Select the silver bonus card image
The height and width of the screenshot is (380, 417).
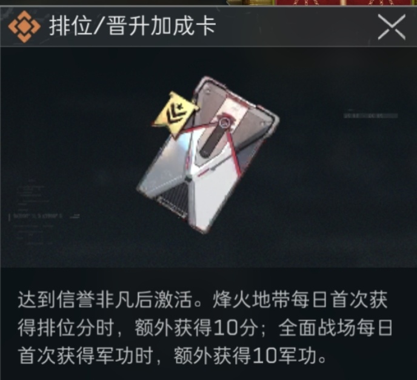click(207, 155)
